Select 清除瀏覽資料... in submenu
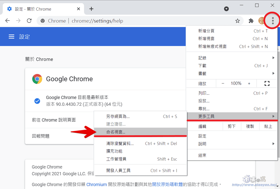The height and width of the screenshot is (189, 280). point(140,143)
